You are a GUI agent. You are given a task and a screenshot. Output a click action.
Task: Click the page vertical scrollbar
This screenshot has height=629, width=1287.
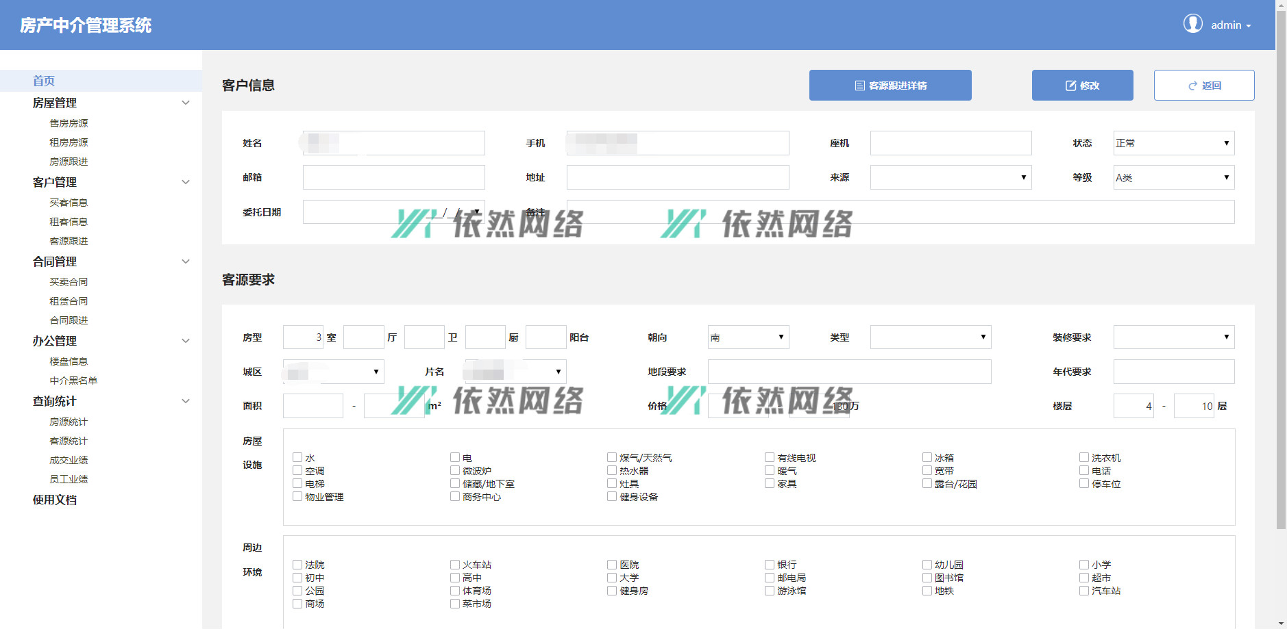[1280, 274]
